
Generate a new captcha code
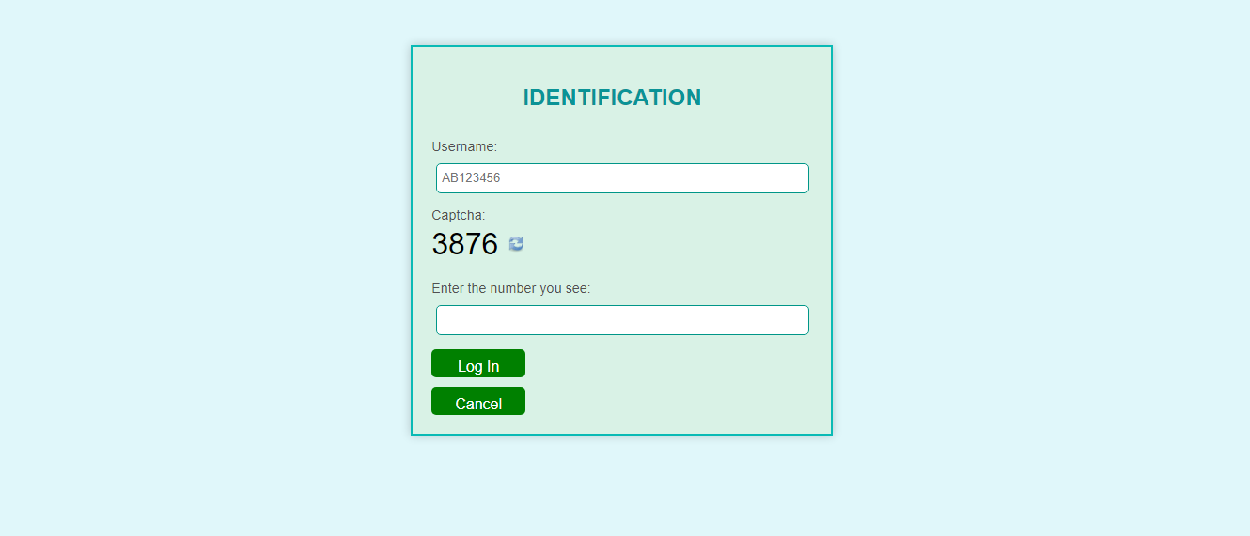pos(516,244)
